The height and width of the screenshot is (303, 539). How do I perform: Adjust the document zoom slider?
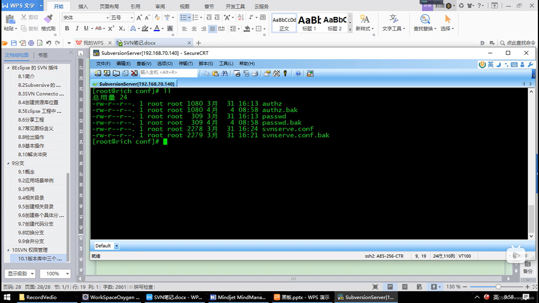[x=498, y=287]
